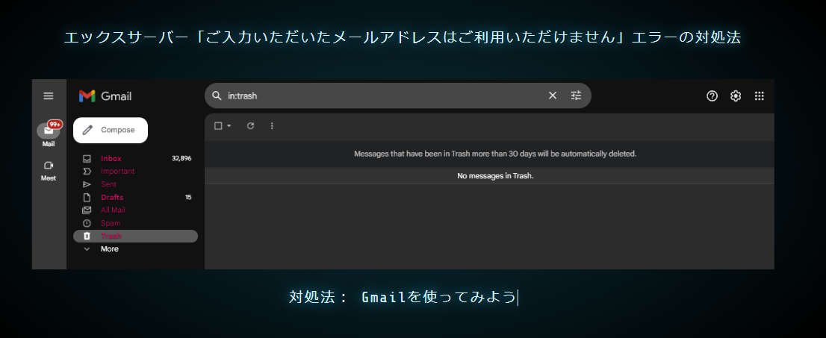
Task: Open the three-dot more options menu
Action: click(x=272, y=126)
